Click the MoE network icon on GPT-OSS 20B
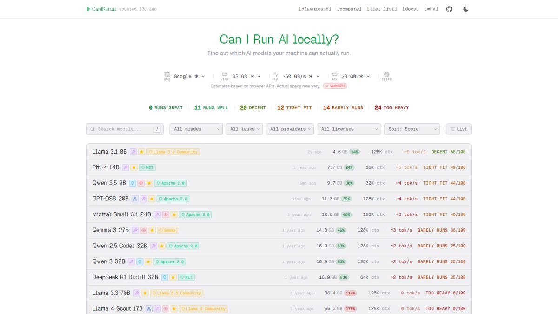 click(135, 199)
